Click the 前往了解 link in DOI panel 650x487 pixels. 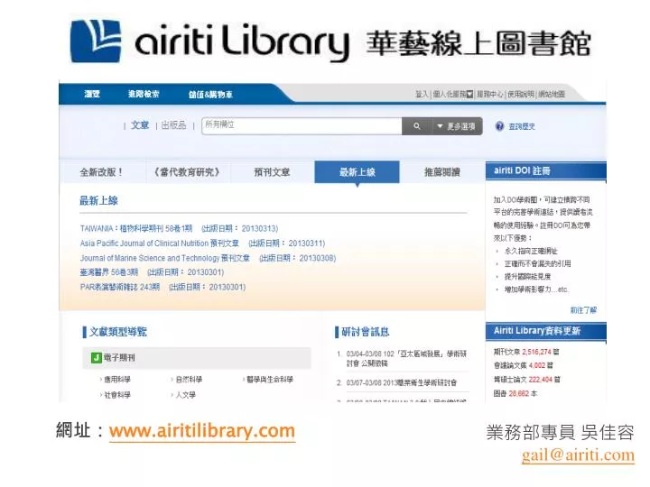tap(583, 310)
